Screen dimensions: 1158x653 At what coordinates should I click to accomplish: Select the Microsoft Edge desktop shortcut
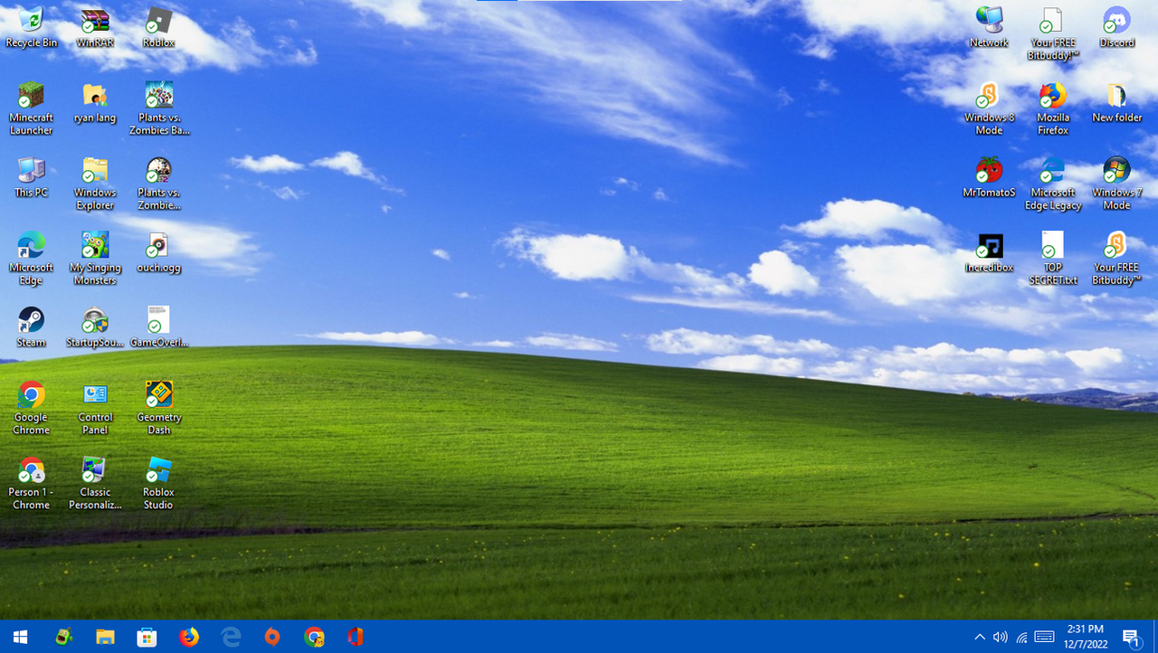tap(31, 259)
